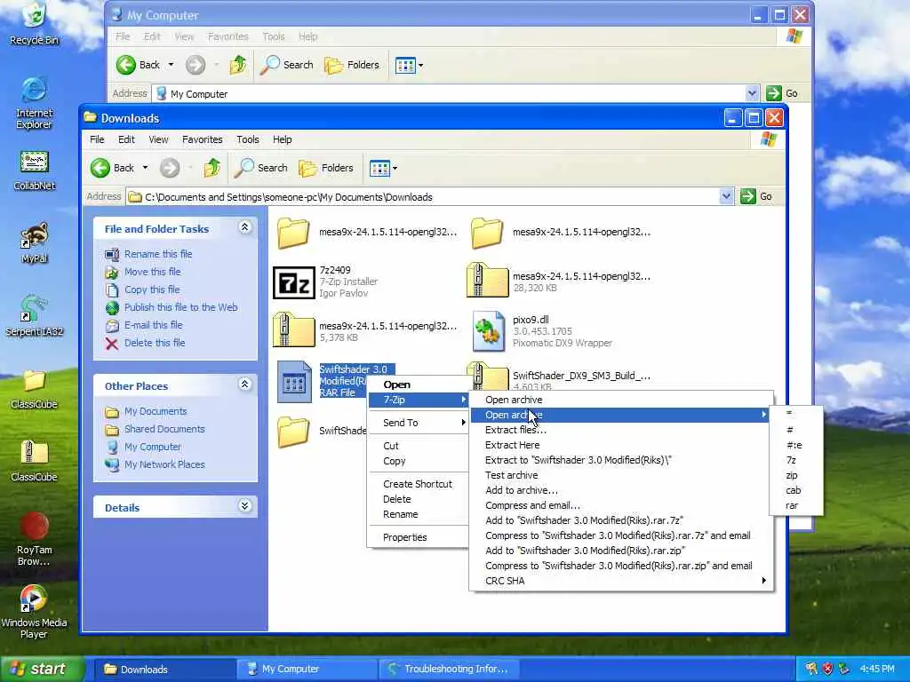Select the 7z2409 installer icon
The width and height of the screenshot is (910, 682).
pos(294,282)
